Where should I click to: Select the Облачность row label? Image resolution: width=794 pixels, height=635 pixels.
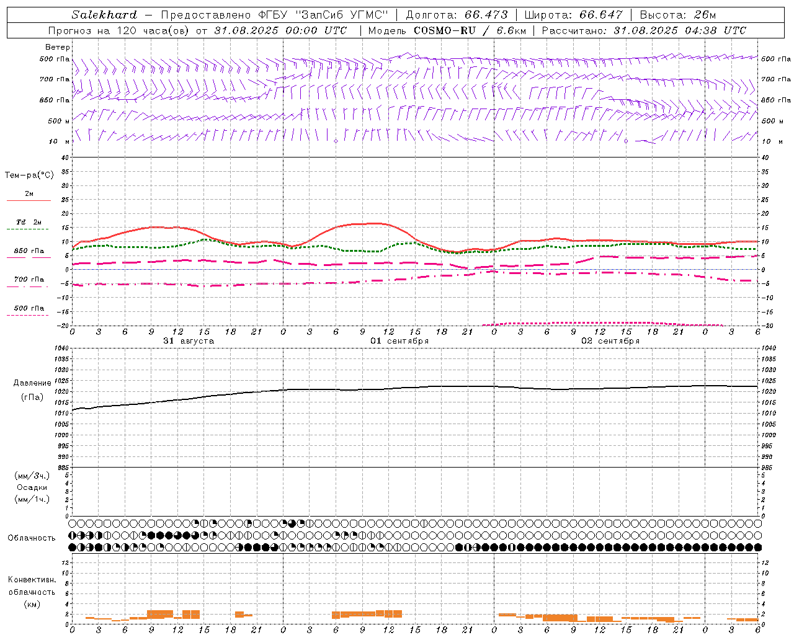point(32,538)
